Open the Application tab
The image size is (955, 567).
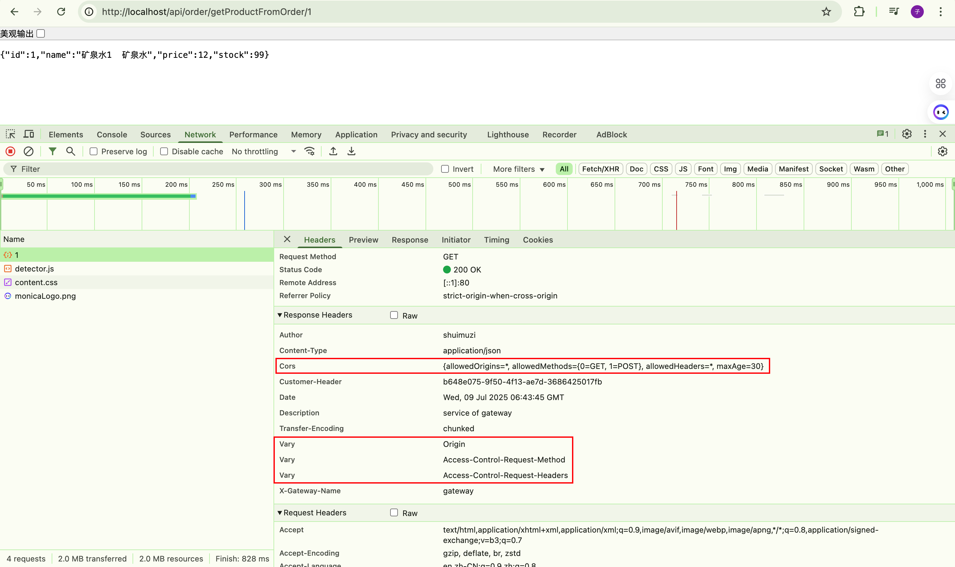(356, 134)
